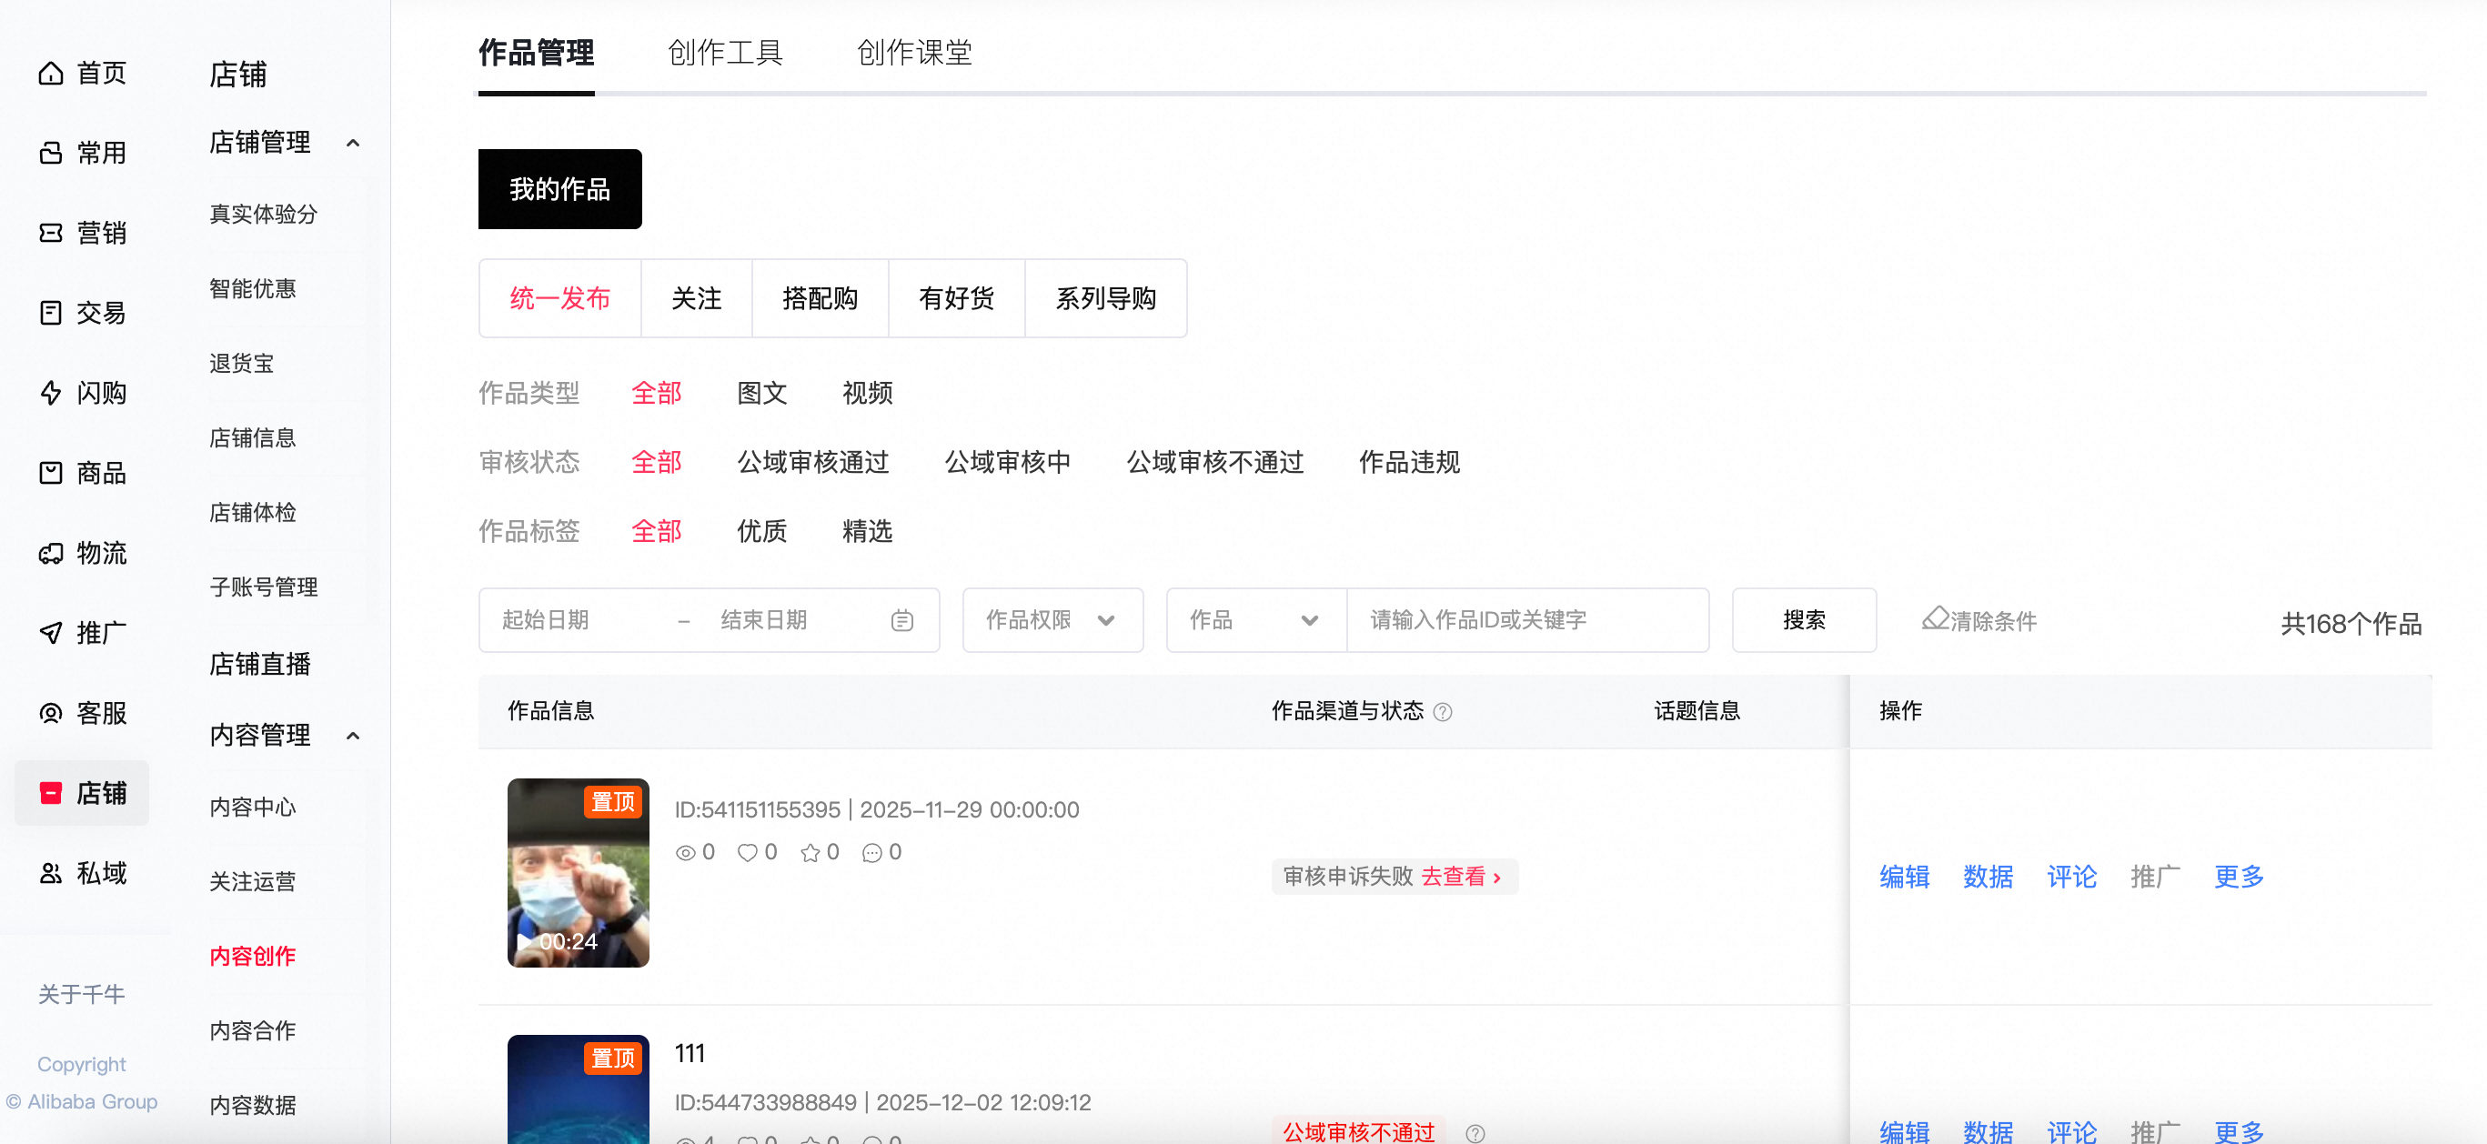Click comment bubble icon of work 541151155395
This screenshot has height=1144, width=2487.
pos(871,853)
